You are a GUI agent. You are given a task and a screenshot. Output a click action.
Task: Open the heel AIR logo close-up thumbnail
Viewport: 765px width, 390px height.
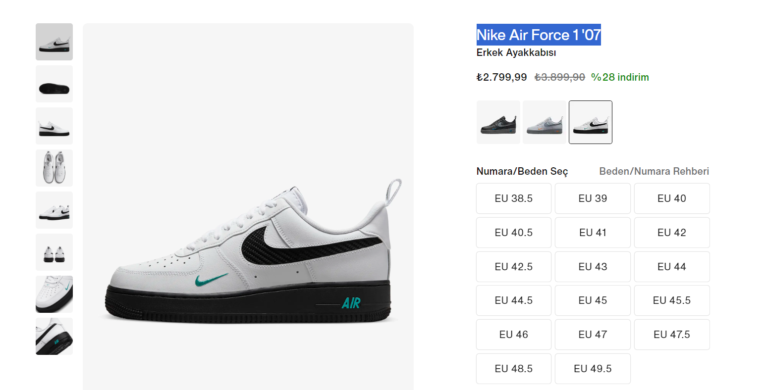click(54, 337)
